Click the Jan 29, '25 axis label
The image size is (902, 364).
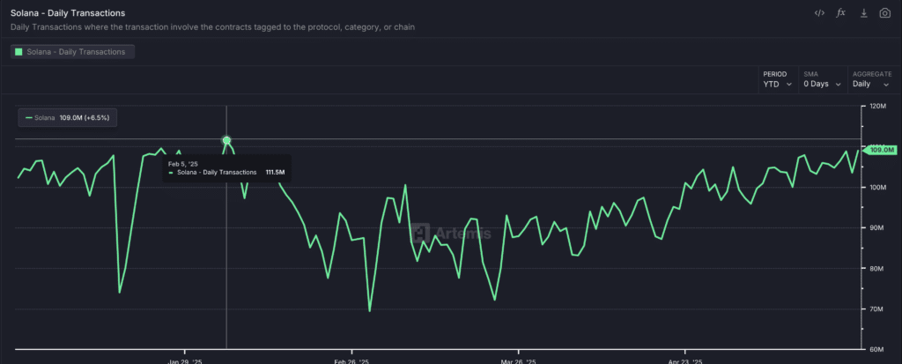coord(185,361)
